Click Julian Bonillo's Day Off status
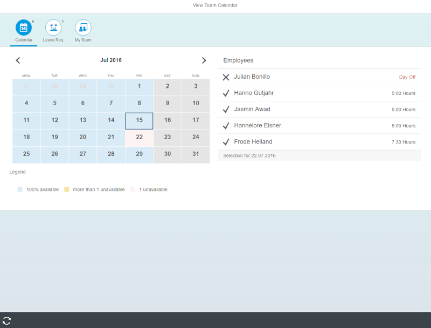The image size is (431, 328). click(407, 77)
